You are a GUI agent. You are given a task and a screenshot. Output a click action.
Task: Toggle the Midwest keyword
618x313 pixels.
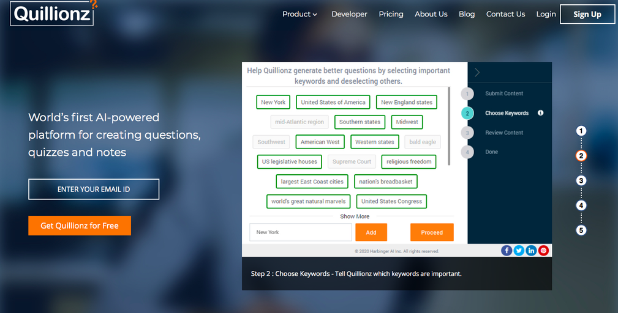pyautogui.click(x=407, y=122)
